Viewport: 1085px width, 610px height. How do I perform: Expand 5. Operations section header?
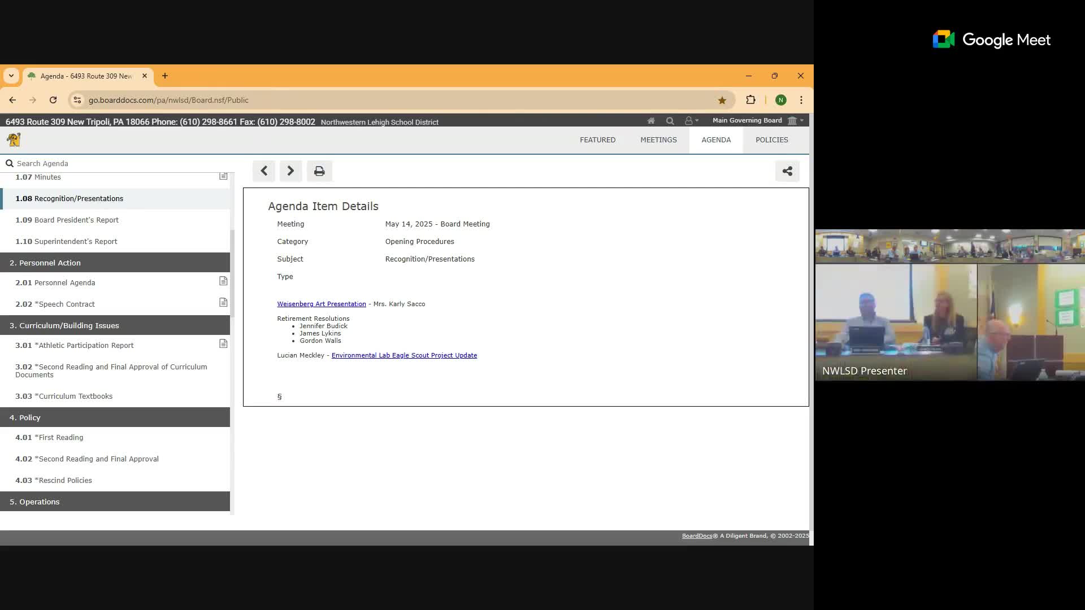(x=115, y=502)
